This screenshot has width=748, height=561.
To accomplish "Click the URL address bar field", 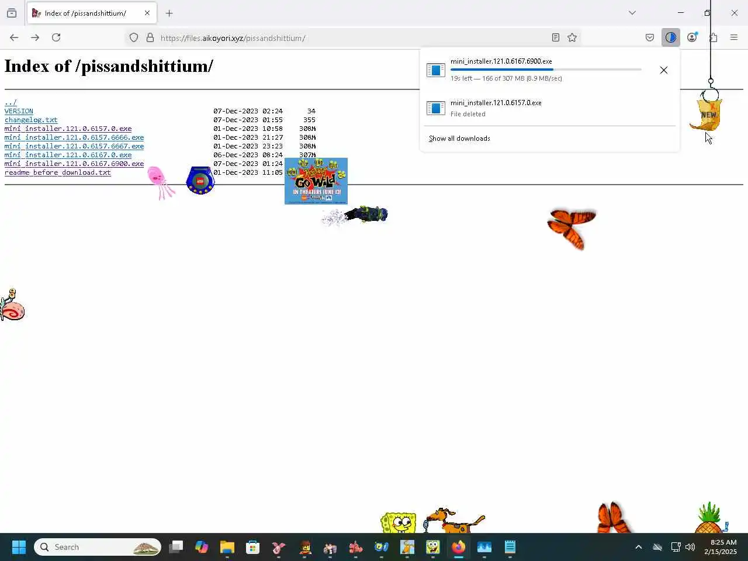I will (354, 38).
